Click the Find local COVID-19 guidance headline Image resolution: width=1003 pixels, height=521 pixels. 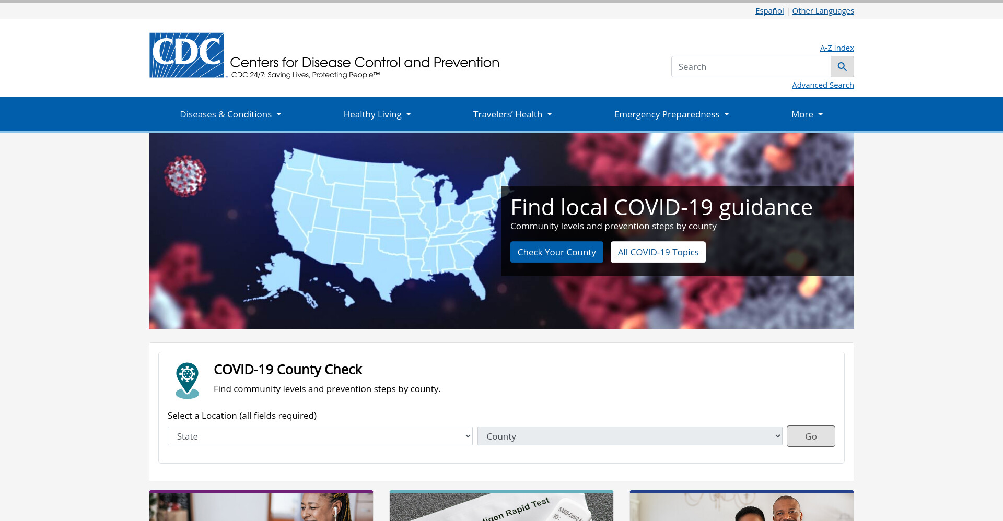click(661, 207)
